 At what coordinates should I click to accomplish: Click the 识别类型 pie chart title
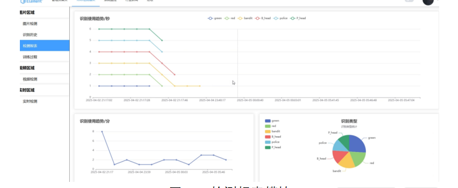point(349,121)
